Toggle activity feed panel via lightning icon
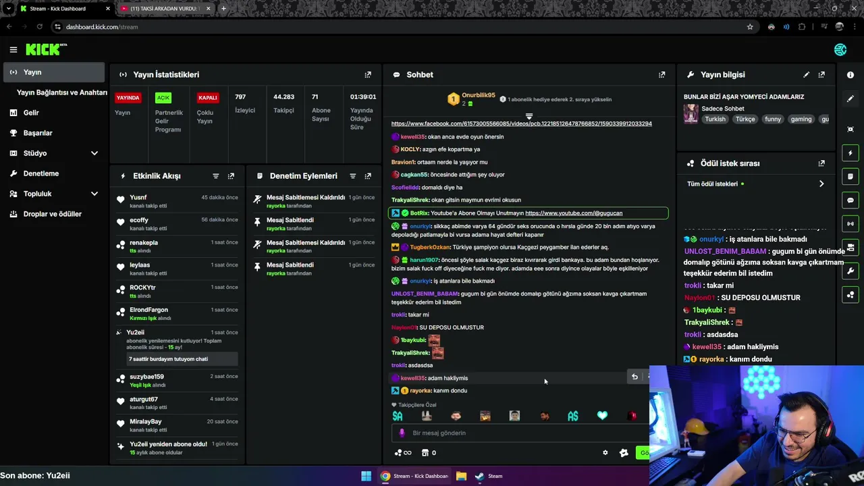 pos(850,153)
